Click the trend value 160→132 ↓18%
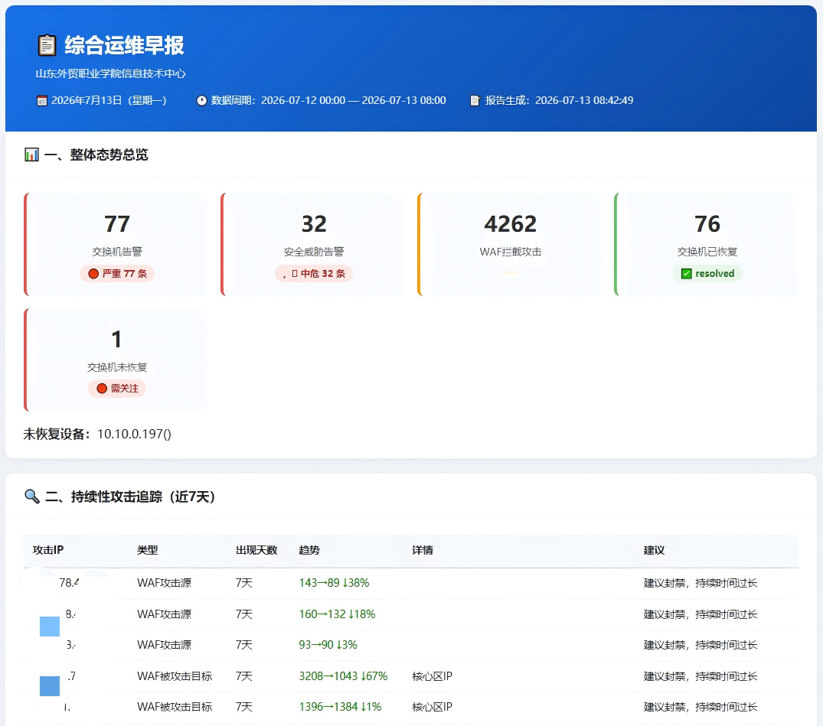823x726 pixels. (338, 614)
